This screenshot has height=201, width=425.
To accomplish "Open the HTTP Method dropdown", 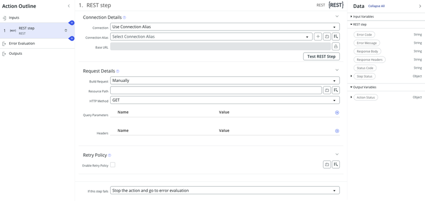I will [225, 100].
